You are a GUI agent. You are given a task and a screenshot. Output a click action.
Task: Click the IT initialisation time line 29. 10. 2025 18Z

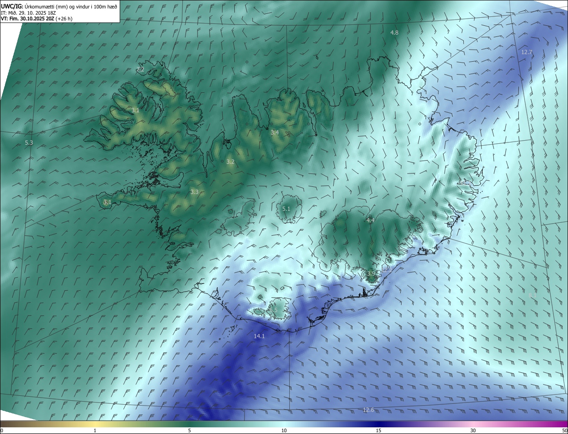(x=28, y=13)
